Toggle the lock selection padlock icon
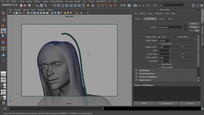 (88, 5)
